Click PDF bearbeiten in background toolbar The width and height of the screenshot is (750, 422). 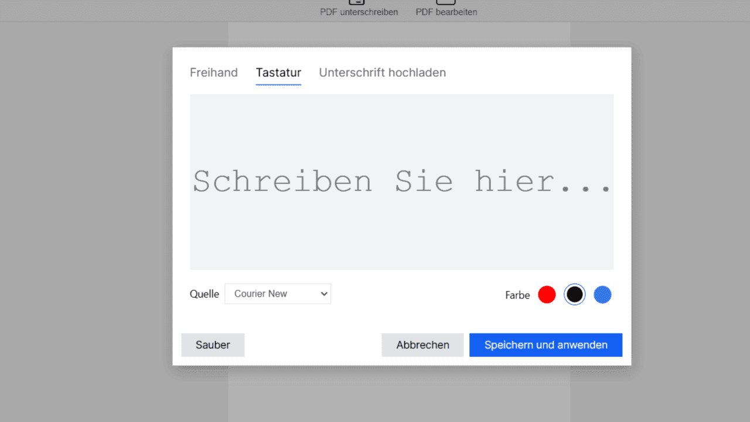446,8
